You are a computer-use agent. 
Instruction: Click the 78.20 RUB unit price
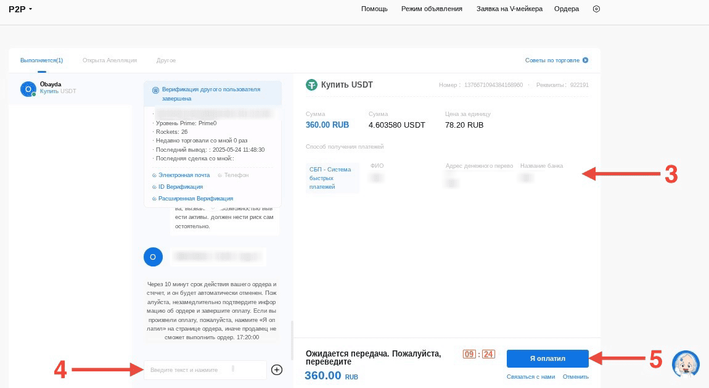[464, 125]
